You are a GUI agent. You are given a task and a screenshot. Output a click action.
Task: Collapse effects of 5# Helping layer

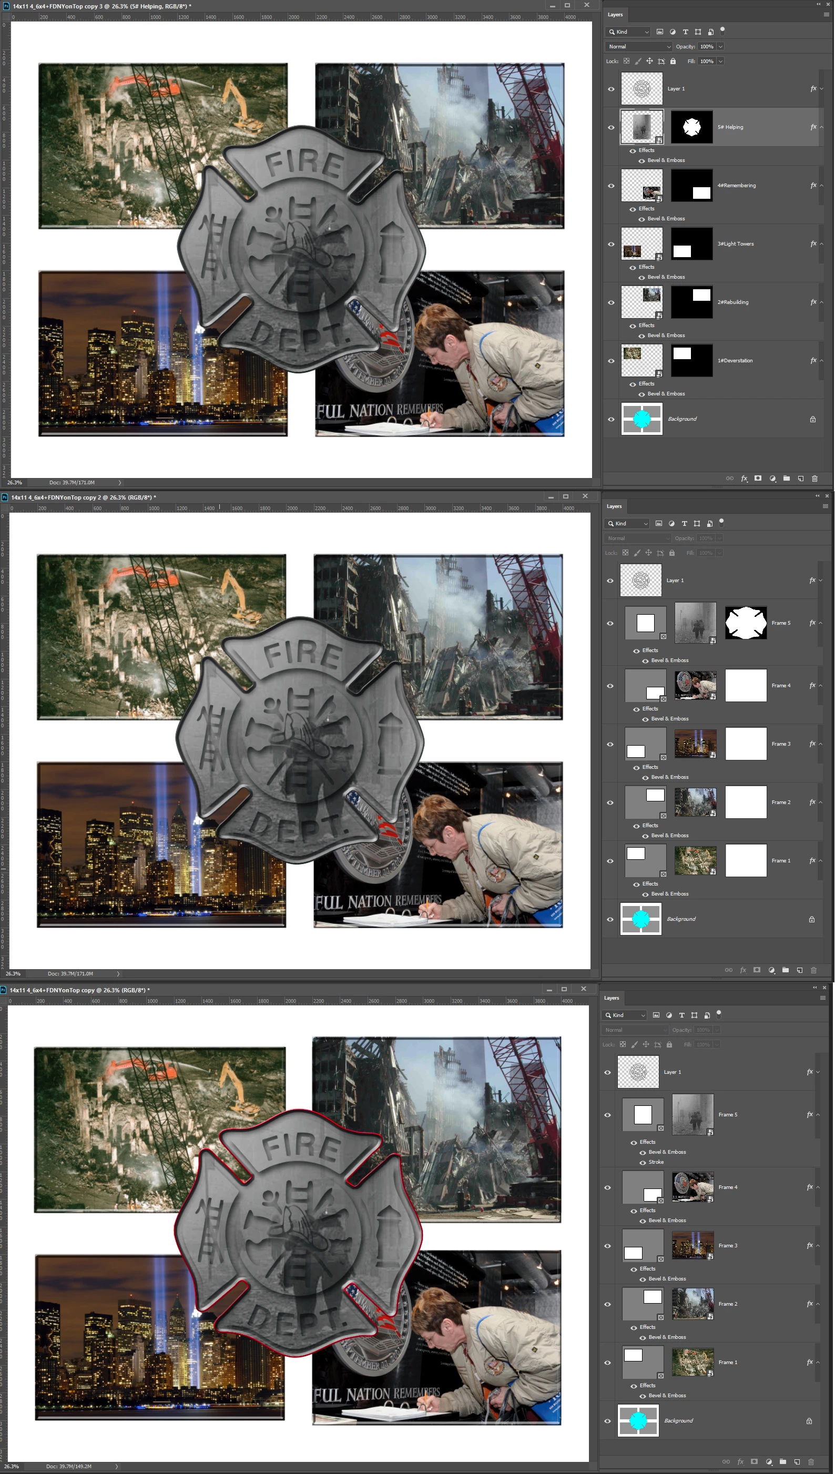point(821,127)
